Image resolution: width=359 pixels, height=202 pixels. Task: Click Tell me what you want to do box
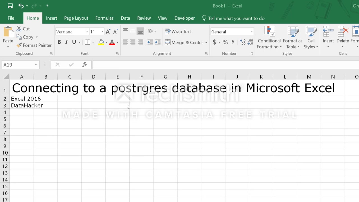click(x=233, y=18)
